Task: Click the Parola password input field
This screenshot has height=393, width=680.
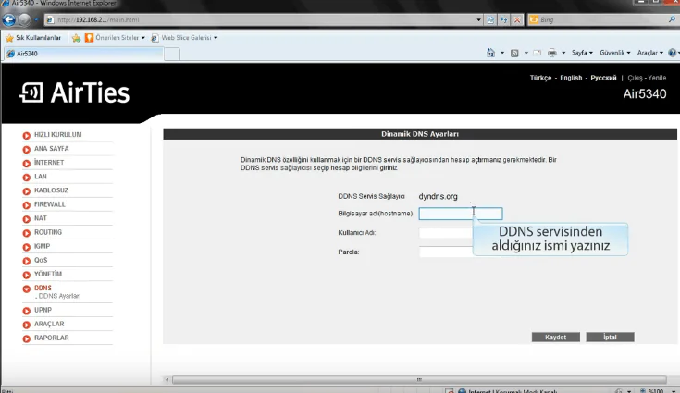Action: 446,252
